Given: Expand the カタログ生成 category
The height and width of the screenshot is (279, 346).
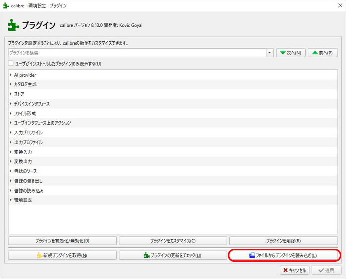Looking at the screenshot, I should click(10, 84).
